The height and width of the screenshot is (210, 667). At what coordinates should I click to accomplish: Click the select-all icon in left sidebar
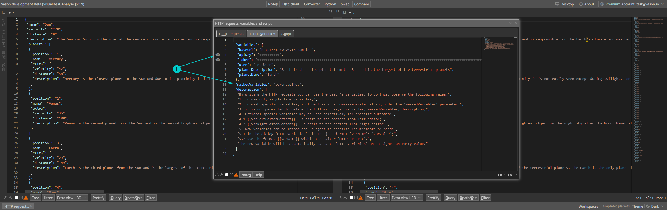click(4, 32)
